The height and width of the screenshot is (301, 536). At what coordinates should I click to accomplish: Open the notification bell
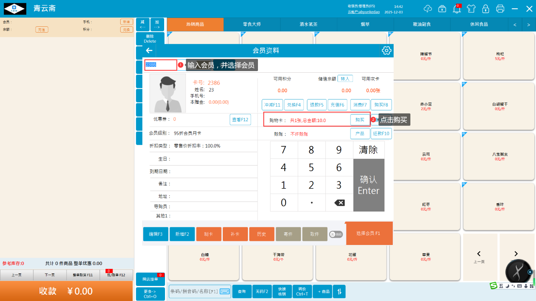click(457, 9)
